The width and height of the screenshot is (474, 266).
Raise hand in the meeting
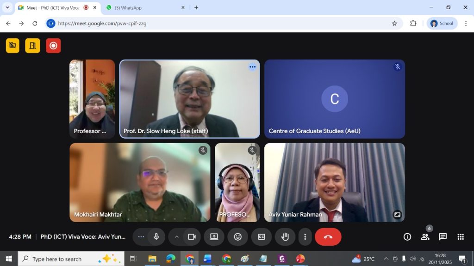[x=285, y=237]
